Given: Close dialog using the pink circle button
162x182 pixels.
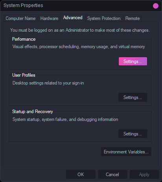Looking at the screenshot, I should 156,6.
